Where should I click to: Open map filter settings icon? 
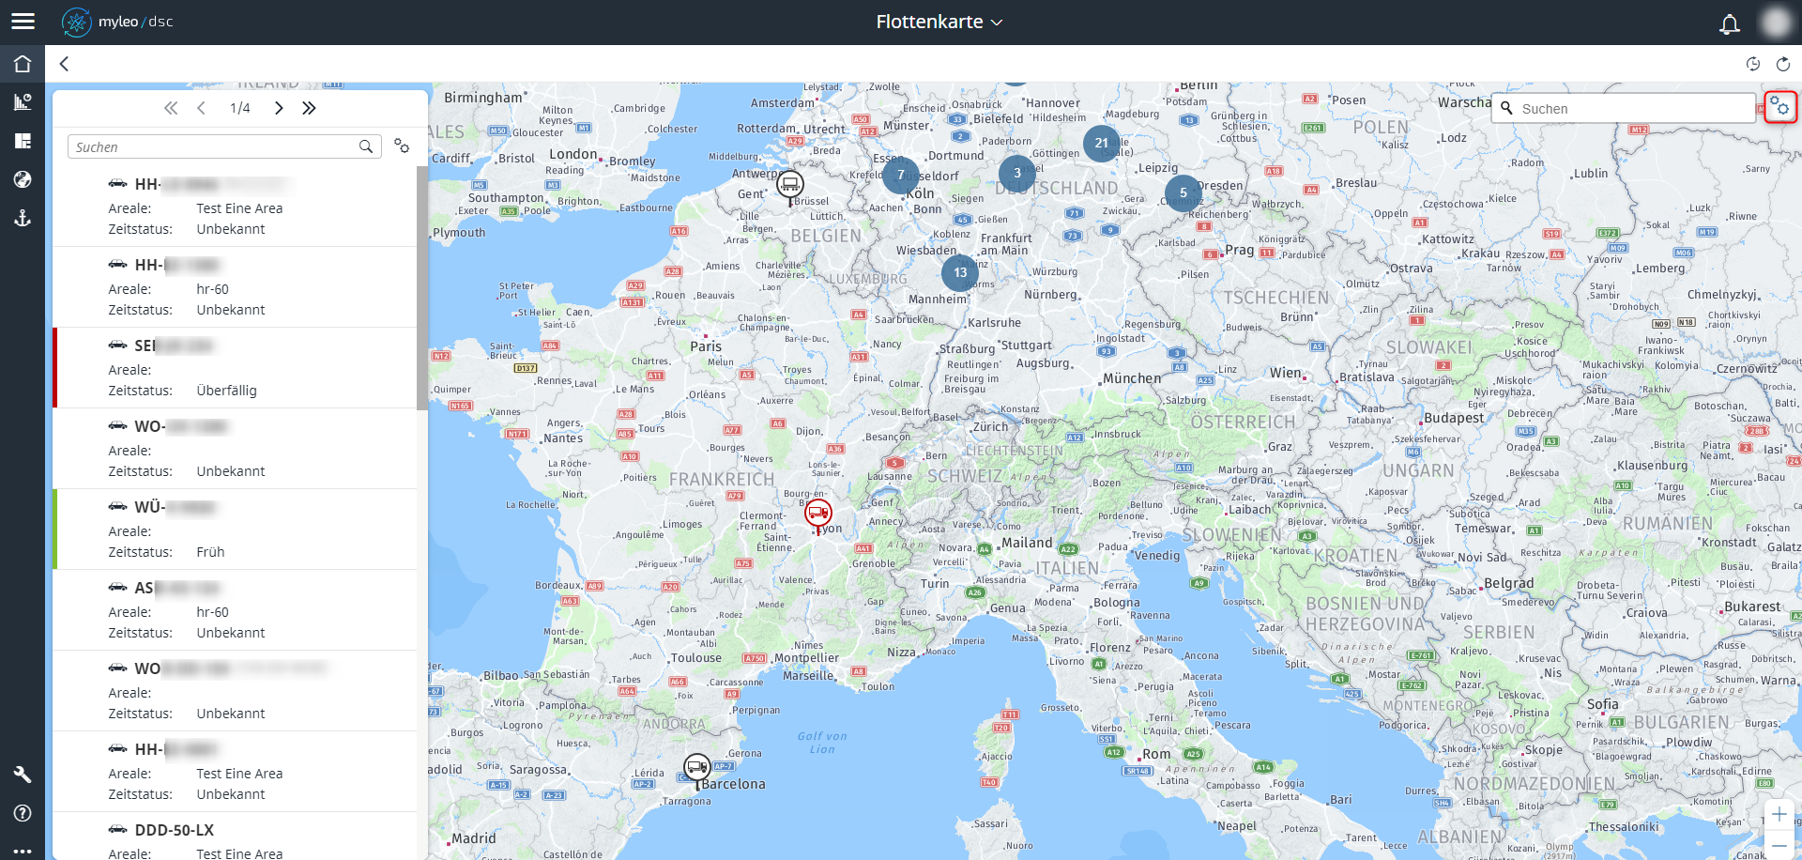tap(1780, 107)
